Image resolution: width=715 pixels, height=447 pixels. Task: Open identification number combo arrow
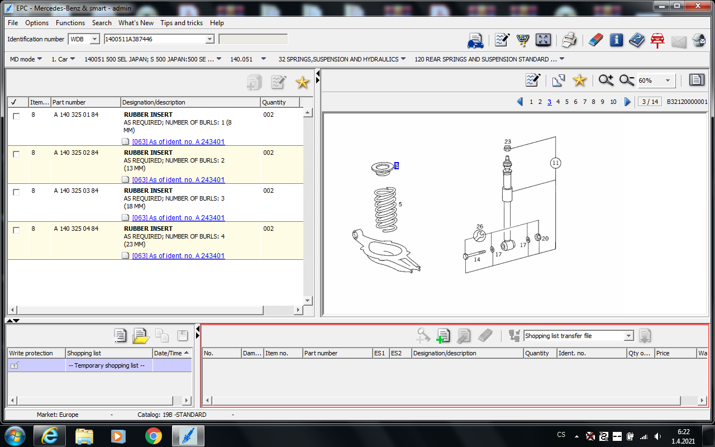(210, 39)
